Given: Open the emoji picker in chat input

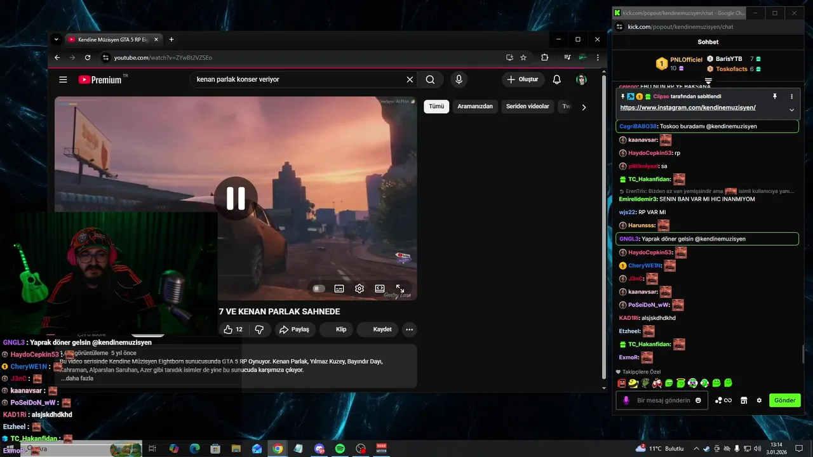Looking at the screenshot, I should 698,401.
